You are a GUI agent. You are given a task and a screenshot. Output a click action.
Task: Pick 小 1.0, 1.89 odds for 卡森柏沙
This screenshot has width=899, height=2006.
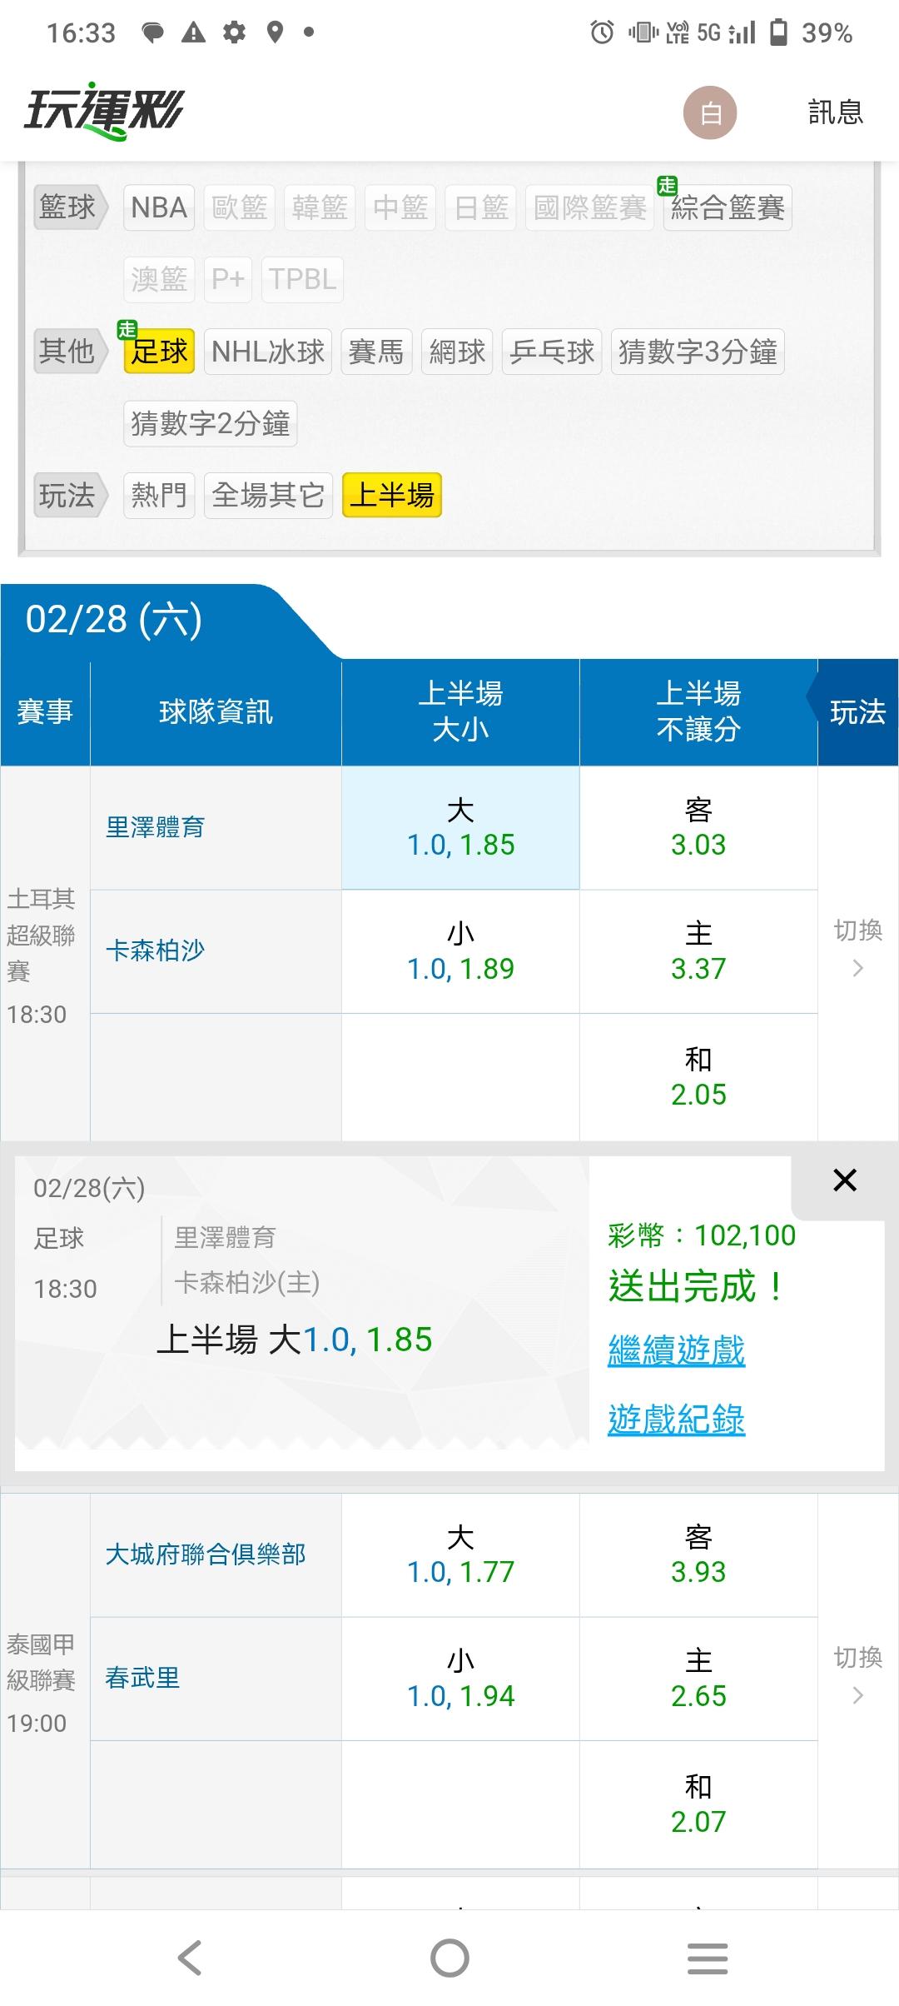coord(460,951)
